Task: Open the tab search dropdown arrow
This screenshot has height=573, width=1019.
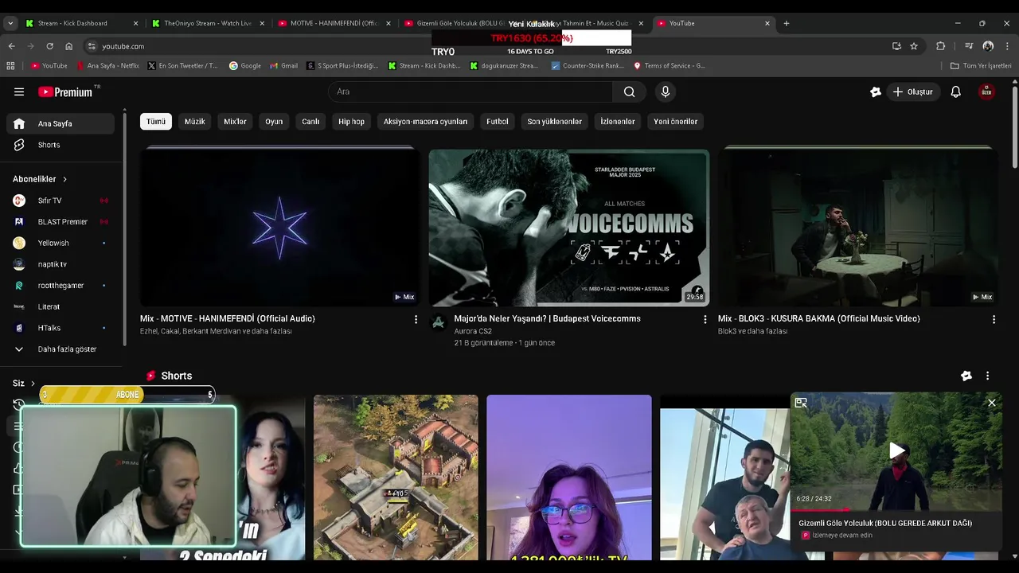Action: click(x=10, y=23)
